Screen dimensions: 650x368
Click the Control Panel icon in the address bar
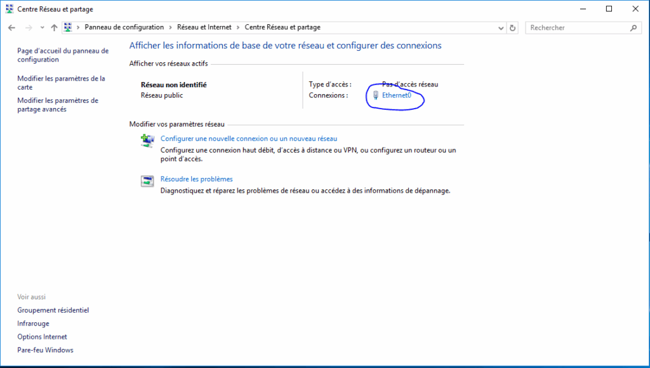click(68, 28)
